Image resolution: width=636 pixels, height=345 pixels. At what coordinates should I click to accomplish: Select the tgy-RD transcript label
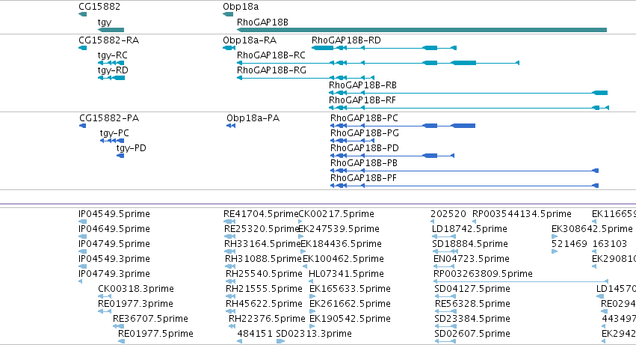tap(113, 70)
